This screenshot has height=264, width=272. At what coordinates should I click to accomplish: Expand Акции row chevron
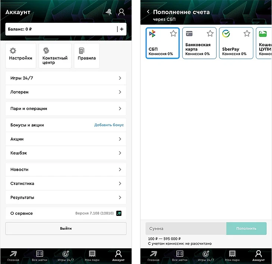[x=120, y=139]
